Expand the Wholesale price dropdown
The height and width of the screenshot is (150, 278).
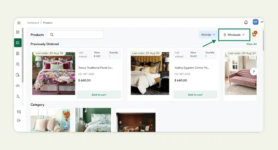click(x=234, y=35)
